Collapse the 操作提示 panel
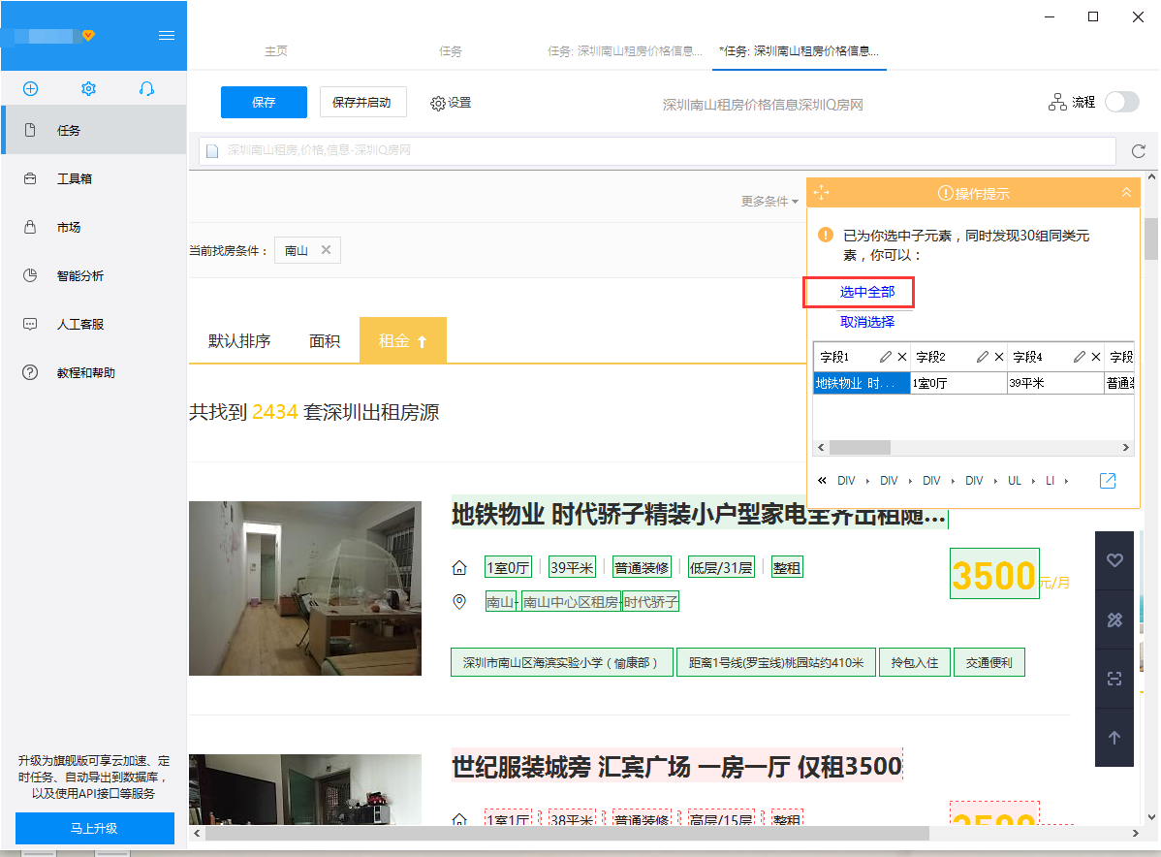This screenshot has width=1161, height=857. point(1126,193)
